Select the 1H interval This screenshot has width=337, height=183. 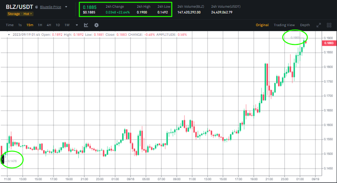pos(40,25)
